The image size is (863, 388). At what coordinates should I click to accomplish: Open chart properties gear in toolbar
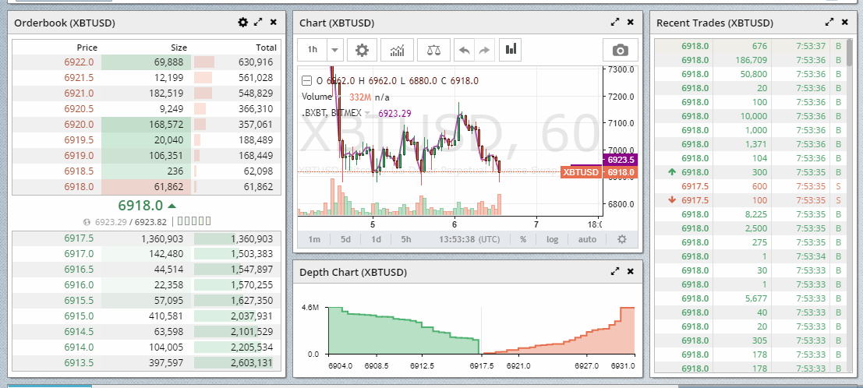[362, 50]
